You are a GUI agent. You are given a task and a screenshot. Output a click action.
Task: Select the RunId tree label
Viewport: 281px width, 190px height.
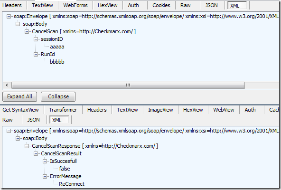point(47,54)
